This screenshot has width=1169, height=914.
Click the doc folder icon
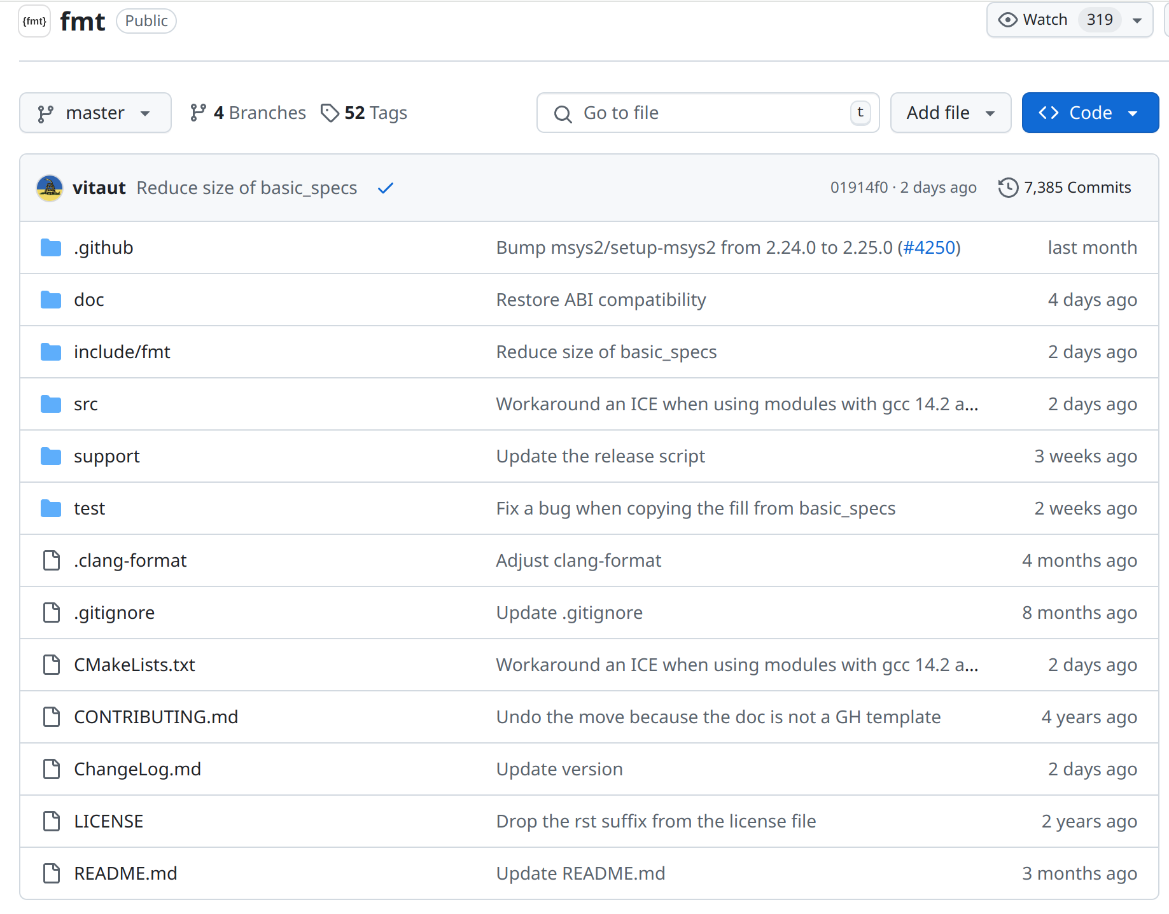point(51,300)
